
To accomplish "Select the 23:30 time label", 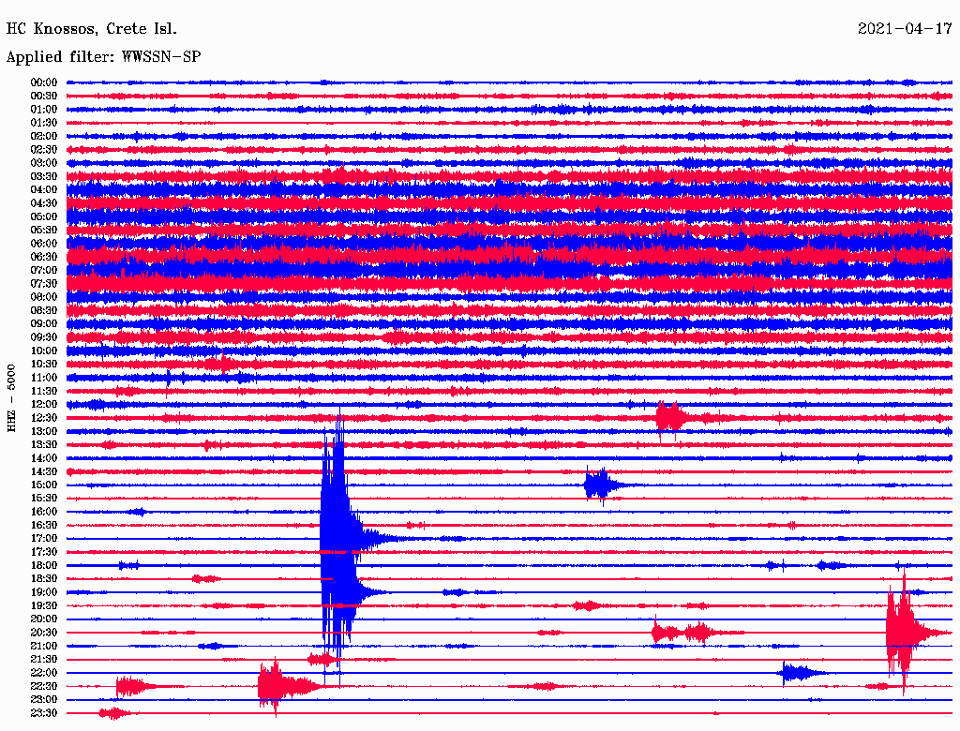I will coord(44,713).
